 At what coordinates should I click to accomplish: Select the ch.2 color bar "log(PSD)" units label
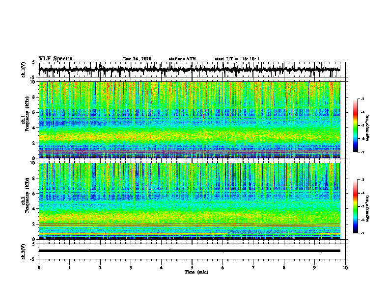point(368,208)
